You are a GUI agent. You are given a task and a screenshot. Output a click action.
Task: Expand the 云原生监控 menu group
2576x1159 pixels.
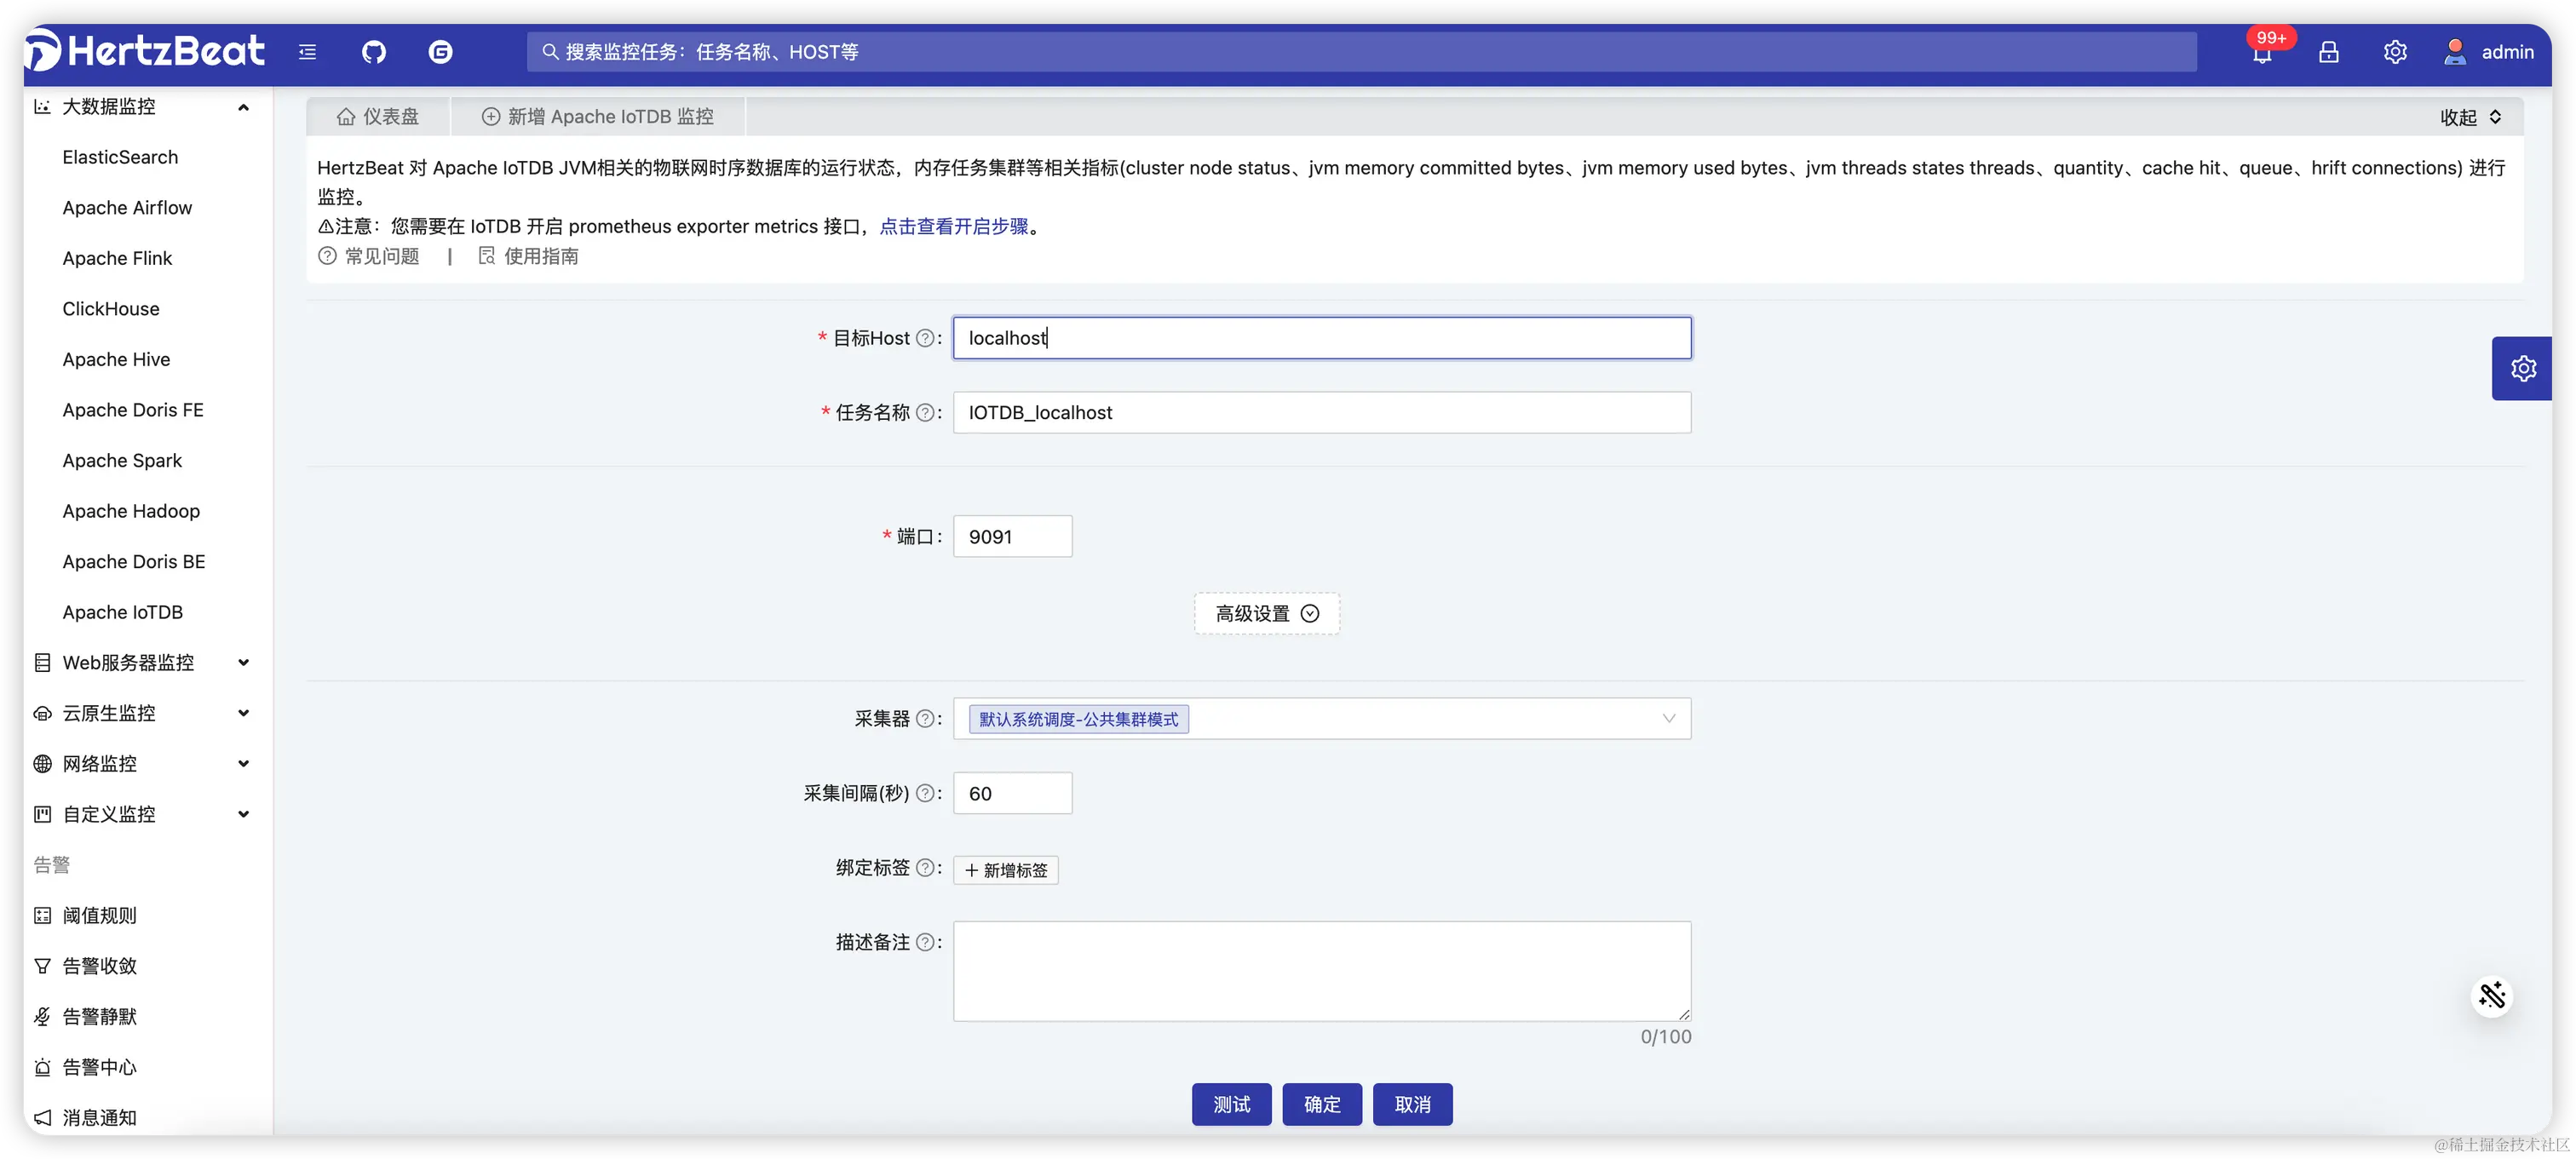pyautogui.click(x=243, y=713)
